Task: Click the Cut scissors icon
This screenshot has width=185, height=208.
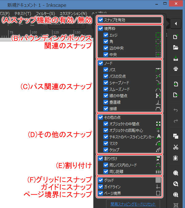Action: [176, 147]
